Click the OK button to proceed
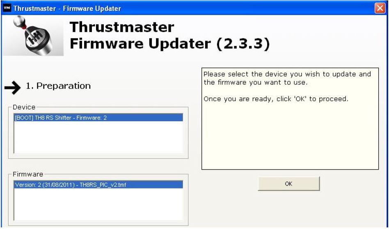This screenshot has width=389, height=229. tap(289, 184)
